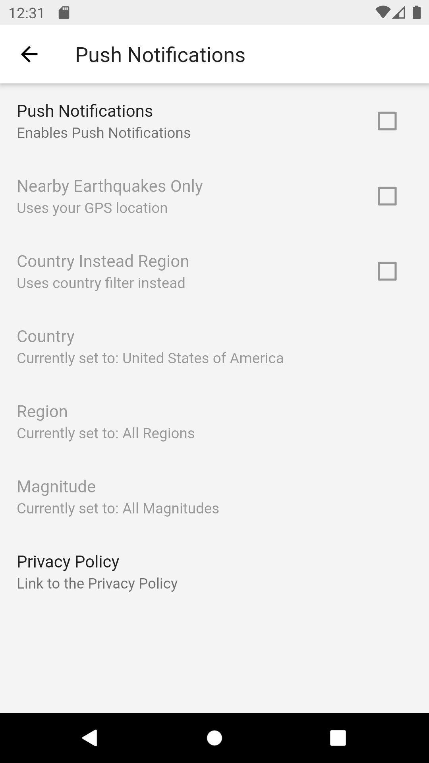This screenshot has width=429, height=763.
Task: Tap the Country Instead Region label
Action: point(103,261)
